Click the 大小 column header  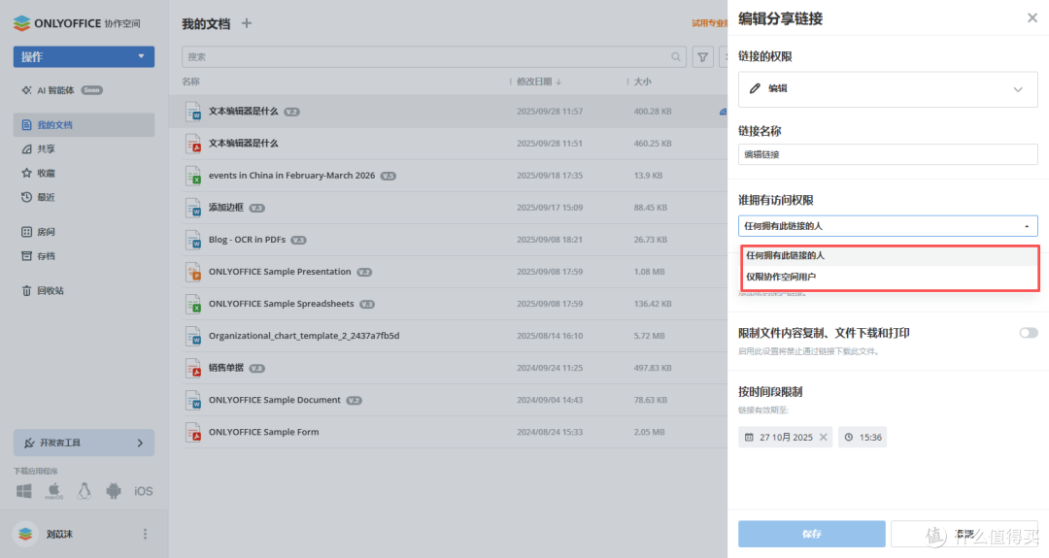(x=642, y=82)
